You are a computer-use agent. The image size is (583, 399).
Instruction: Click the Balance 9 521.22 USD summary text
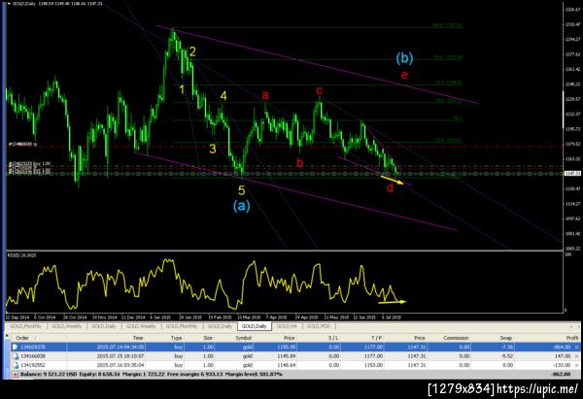[x=49, y=374]
